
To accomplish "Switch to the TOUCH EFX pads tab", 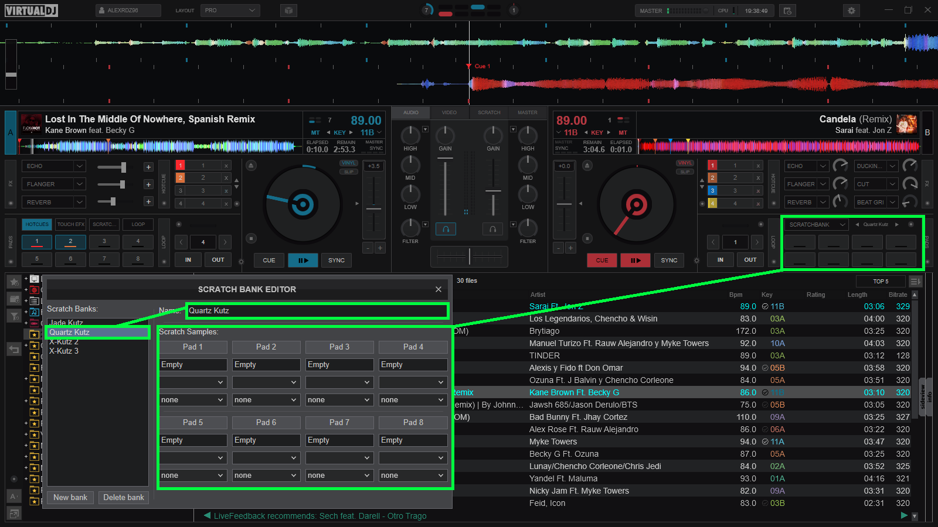I will pyautogui.click(x=70, y=224).
